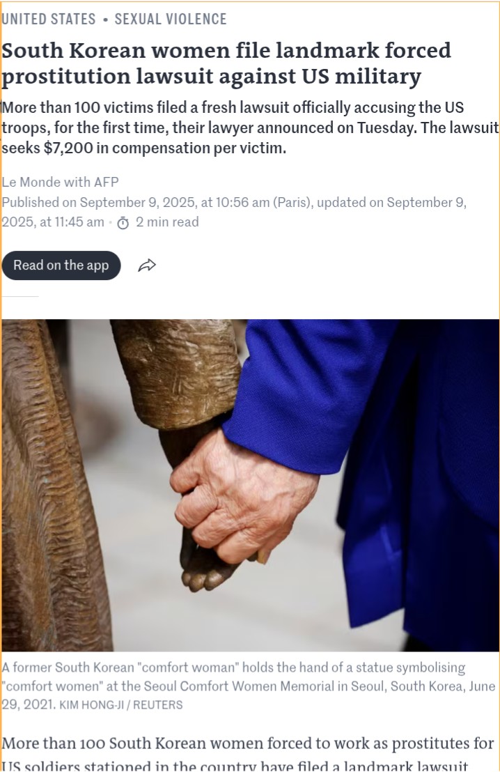500x772 pixels.
Task: Click the elderly hand in the photo
Action: coord(241,497)
